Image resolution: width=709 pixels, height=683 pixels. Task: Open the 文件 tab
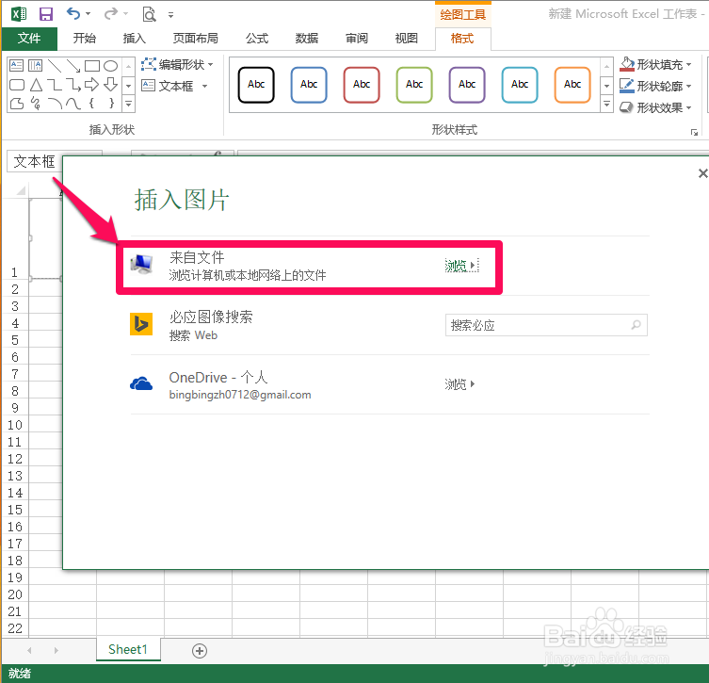click(x=29, y=39)
